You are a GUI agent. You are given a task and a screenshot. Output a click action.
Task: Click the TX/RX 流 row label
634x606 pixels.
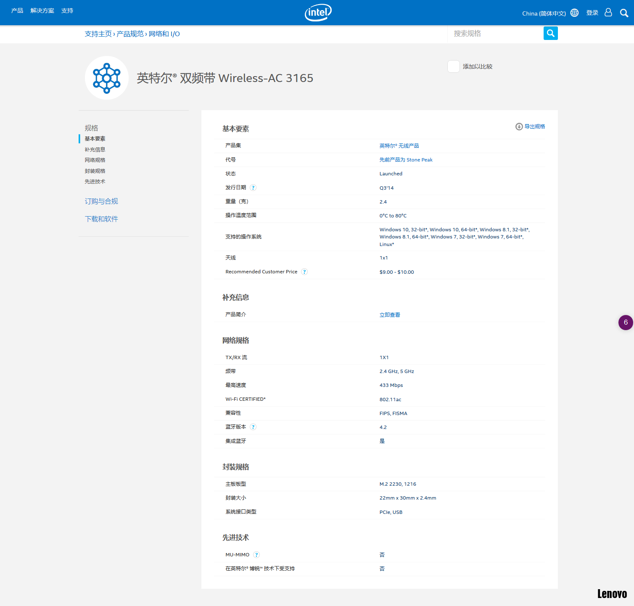[x=236, y=357]
